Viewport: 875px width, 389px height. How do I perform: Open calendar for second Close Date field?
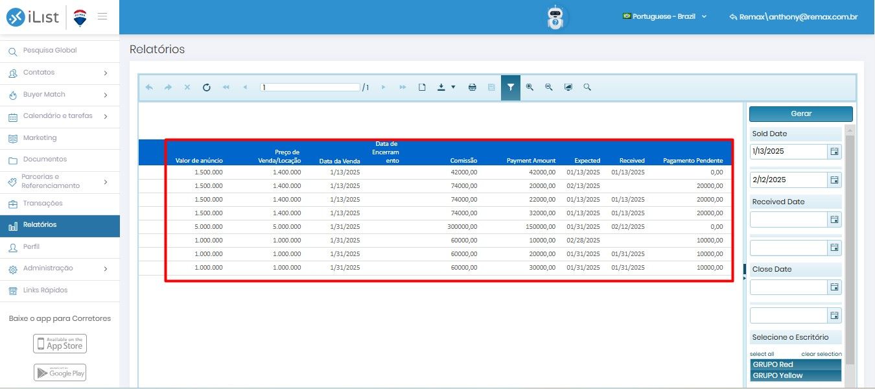[x=835, y=315]
